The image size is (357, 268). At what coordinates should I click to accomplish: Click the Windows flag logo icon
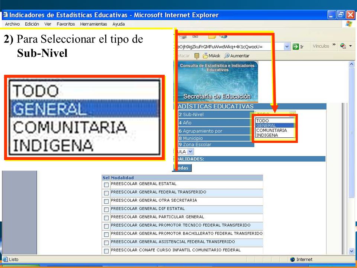tap(349, 24)
